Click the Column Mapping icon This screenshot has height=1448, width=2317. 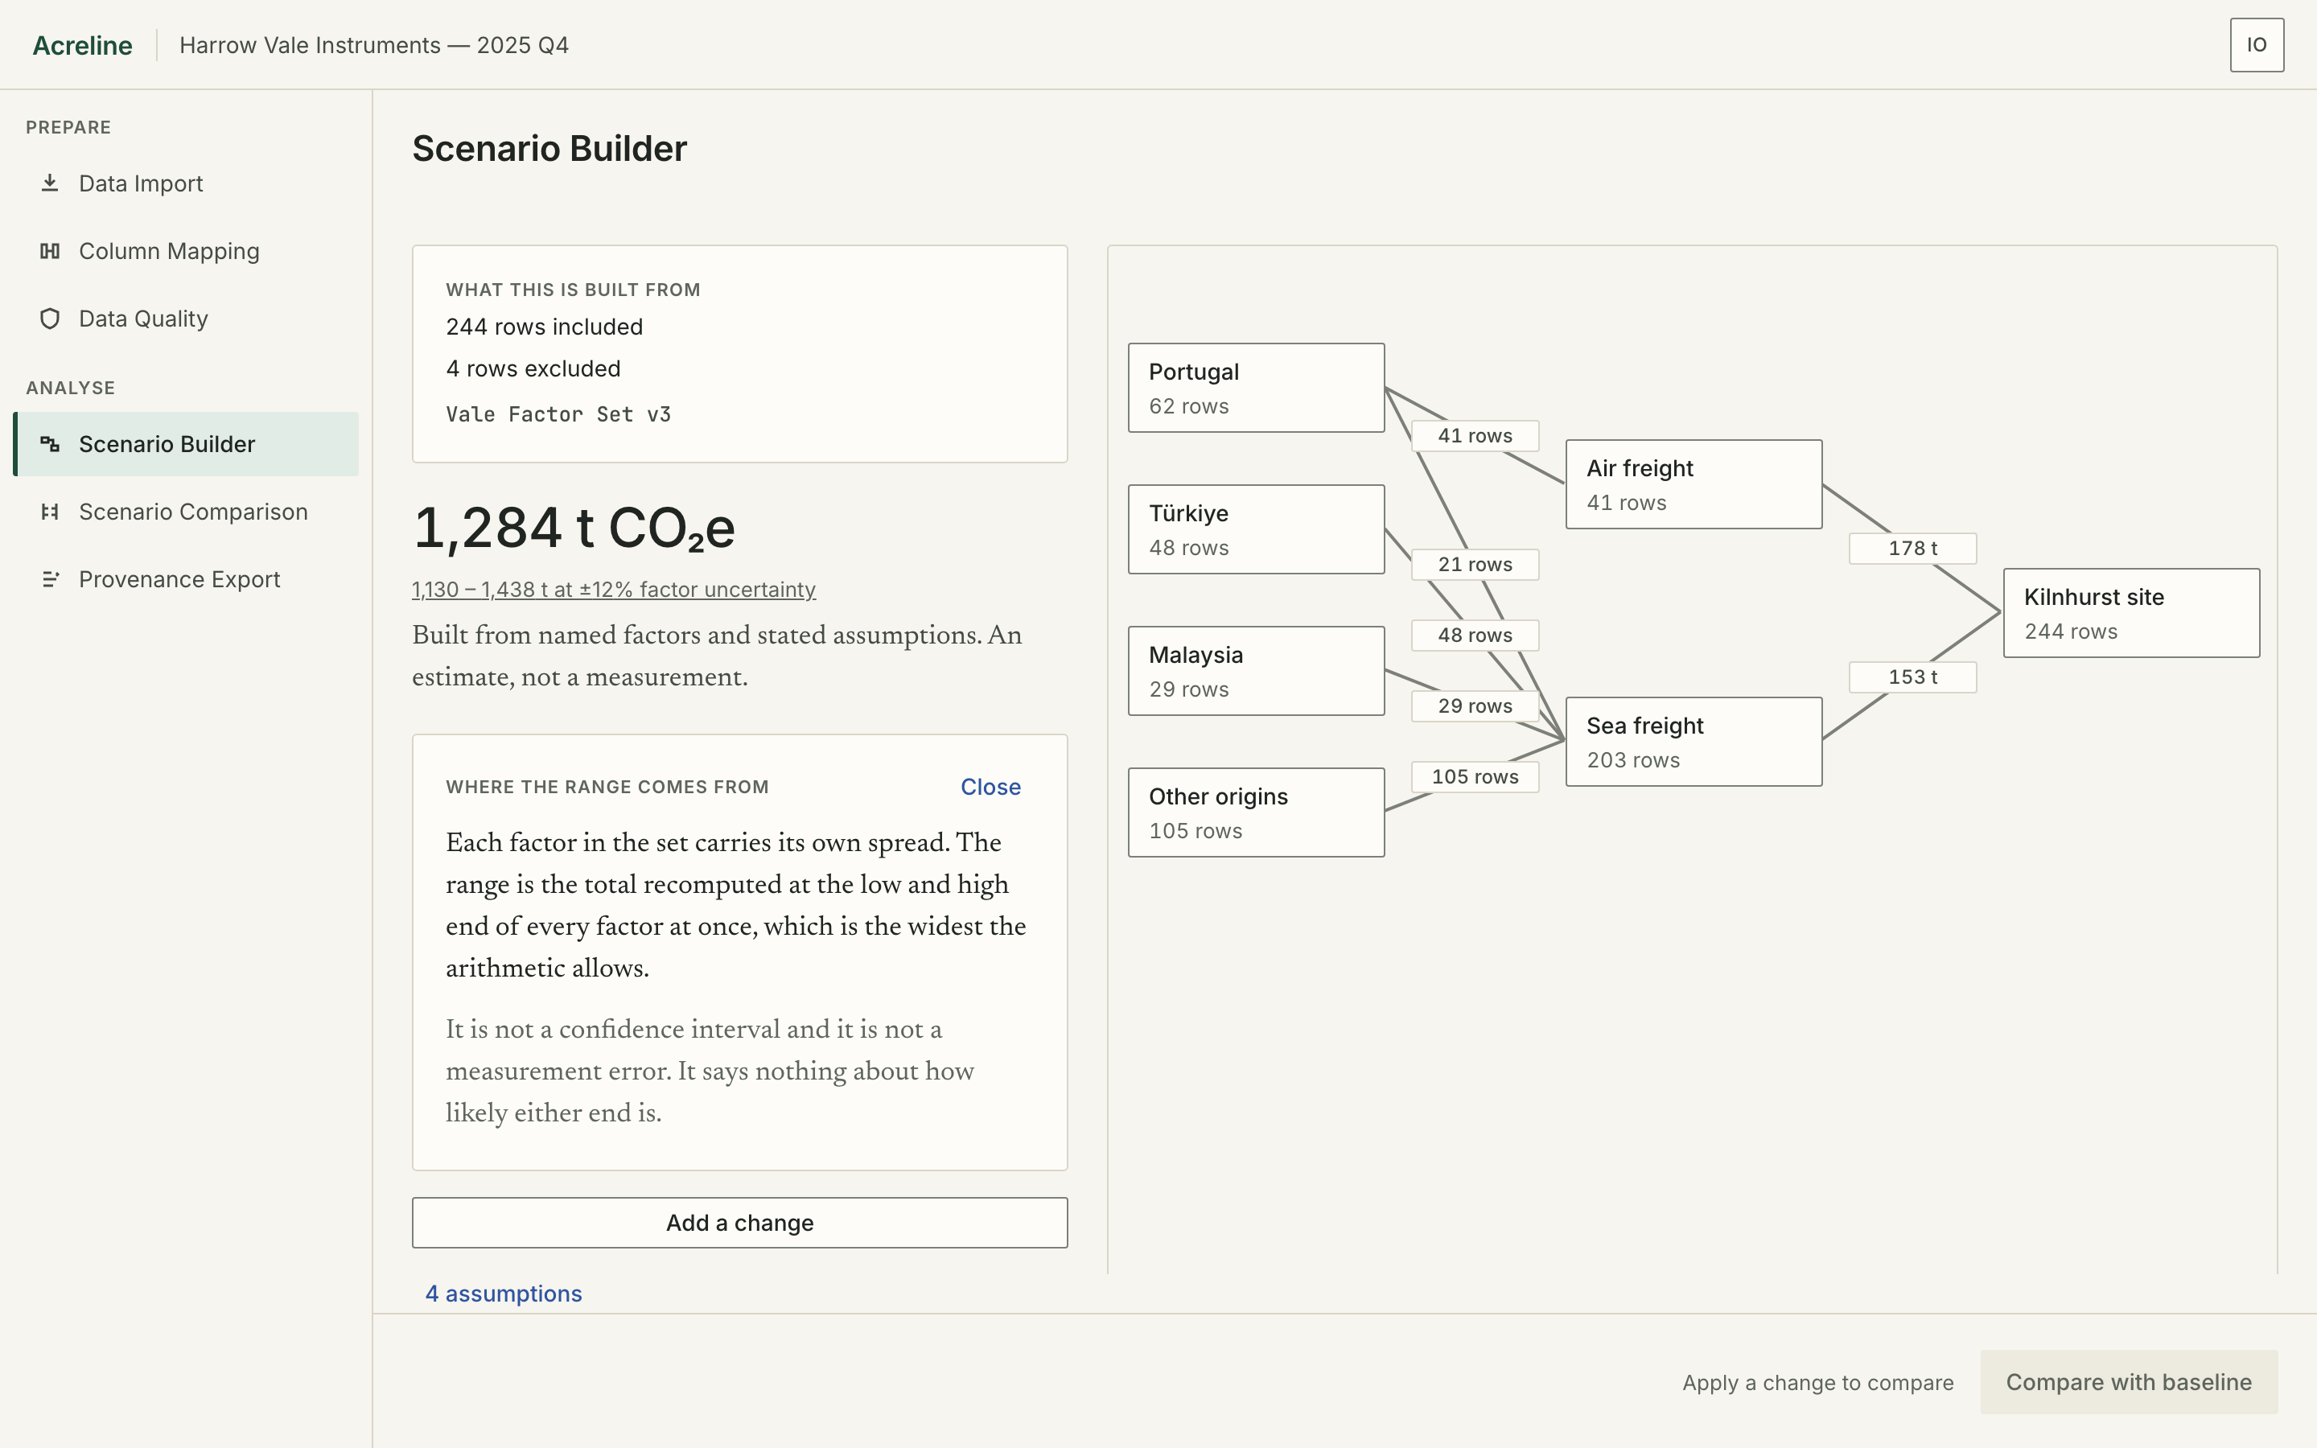click(50, 251)
